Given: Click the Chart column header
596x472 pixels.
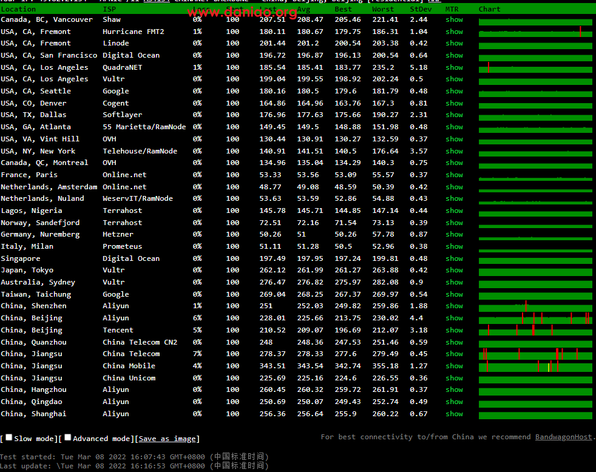Looking at the screenshot, I should (490, 9).
